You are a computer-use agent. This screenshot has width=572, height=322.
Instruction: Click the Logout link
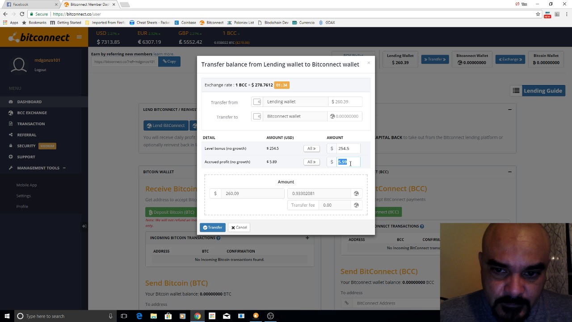(40, 69)
